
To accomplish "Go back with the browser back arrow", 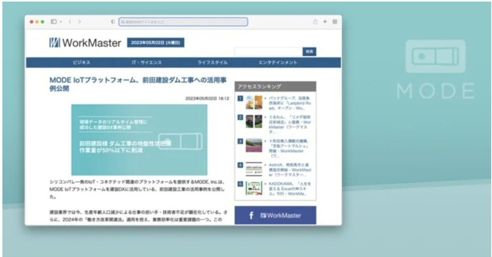I will 71,22.
